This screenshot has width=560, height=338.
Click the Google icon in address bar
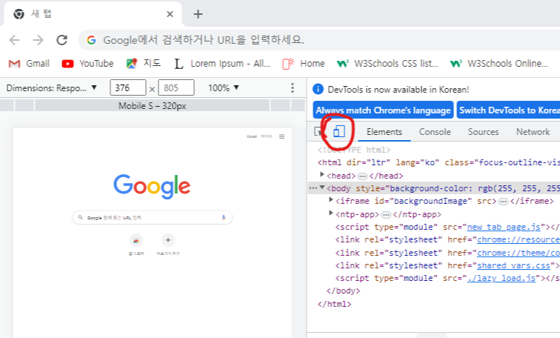[91, 40]
